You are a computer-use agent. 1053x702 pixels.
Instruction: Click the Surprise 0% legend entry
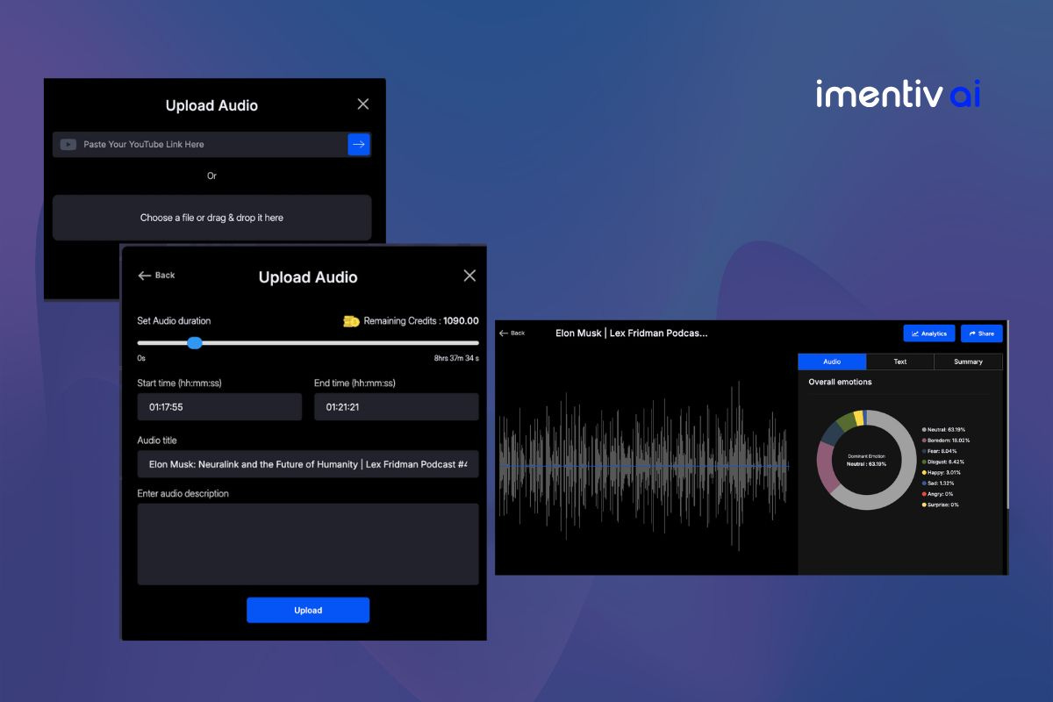click(941, 505)
